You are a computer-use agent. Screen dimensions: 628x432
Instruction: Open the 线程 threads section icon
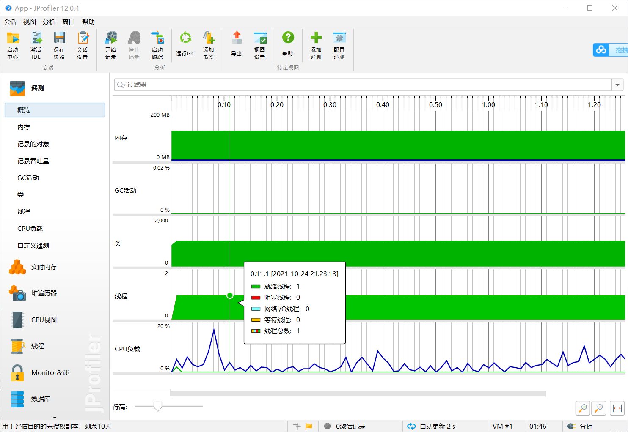tap(17, 346)
